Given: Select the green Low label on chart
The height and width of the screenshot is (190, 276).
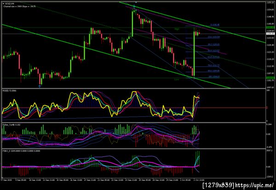Looking at the screenshot, I should click(x=177, y=80).
